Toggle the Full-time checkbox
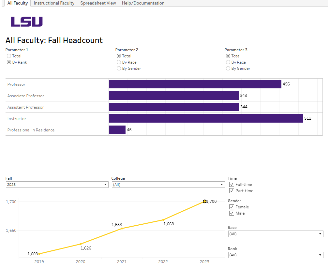The image size is (329, 270). click(x=232, y=184)
